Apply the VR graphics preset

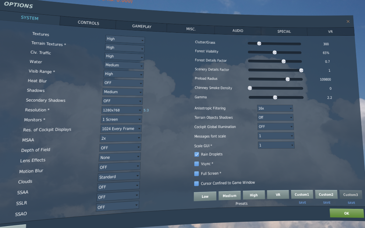278,195
